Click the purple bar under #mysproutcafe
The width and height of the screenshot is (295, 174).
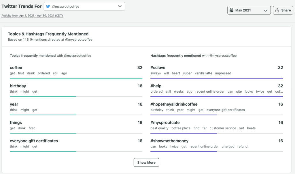[x=183, y=133]
